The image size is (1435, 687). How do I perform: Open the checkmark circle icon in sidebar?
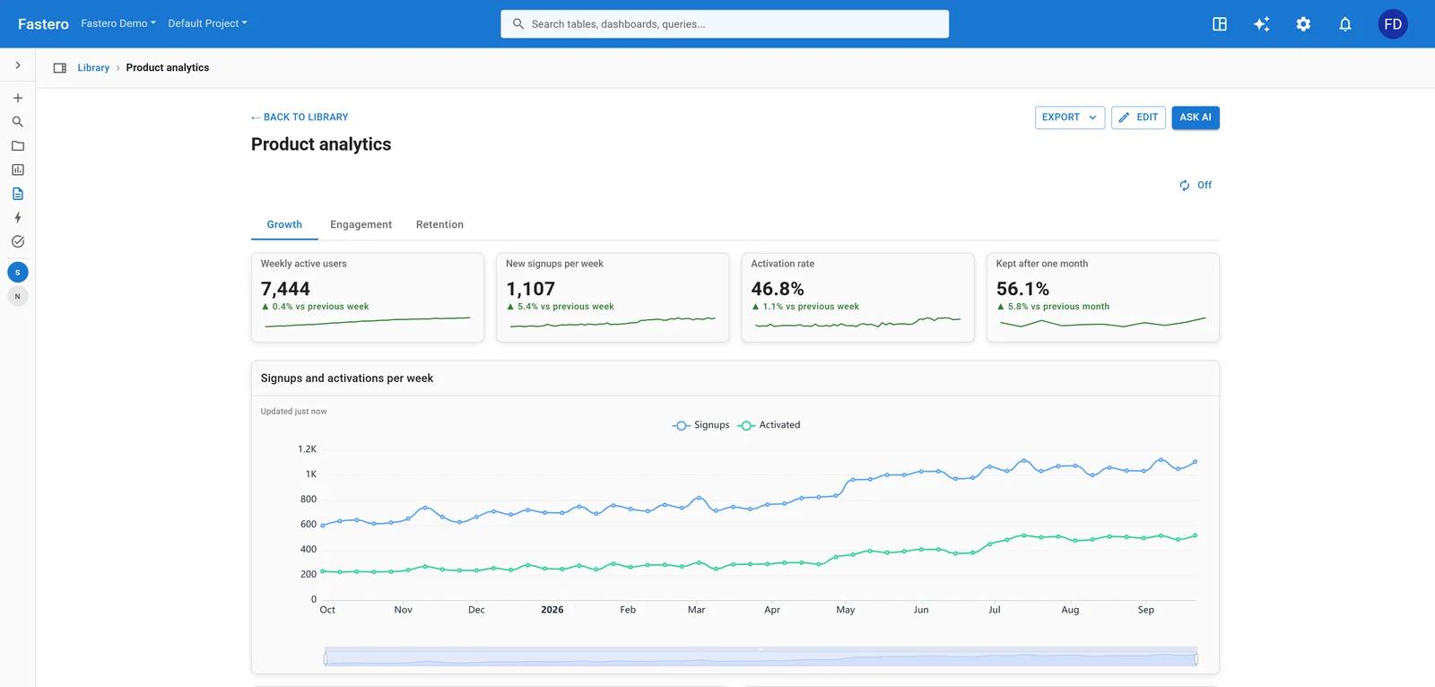tap(17, 241)
